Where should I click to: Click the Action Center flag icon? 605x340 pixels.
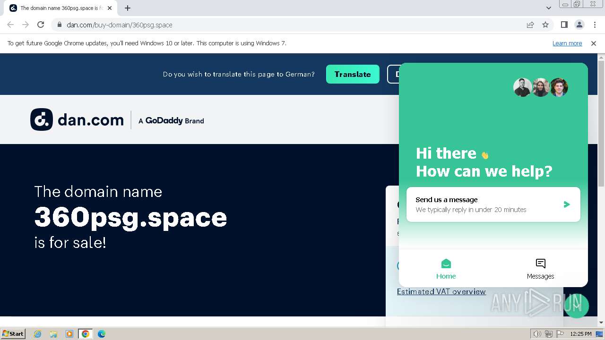coord(560,334)
